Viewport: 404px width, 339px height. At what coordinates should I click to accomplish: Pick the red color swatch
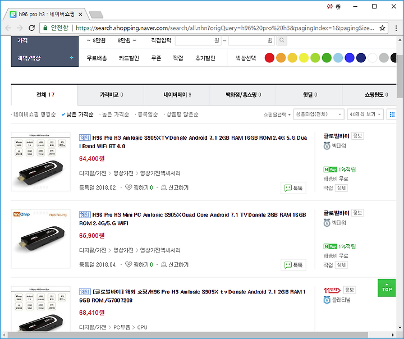[x=269, y=58]
